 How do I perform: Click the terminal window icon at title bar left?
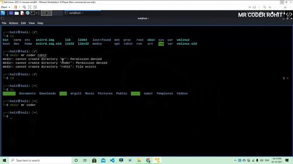click(2, 18)
